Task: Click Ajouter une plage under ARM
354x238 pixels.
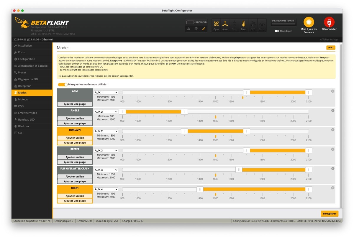Action: tap(75, 104)
